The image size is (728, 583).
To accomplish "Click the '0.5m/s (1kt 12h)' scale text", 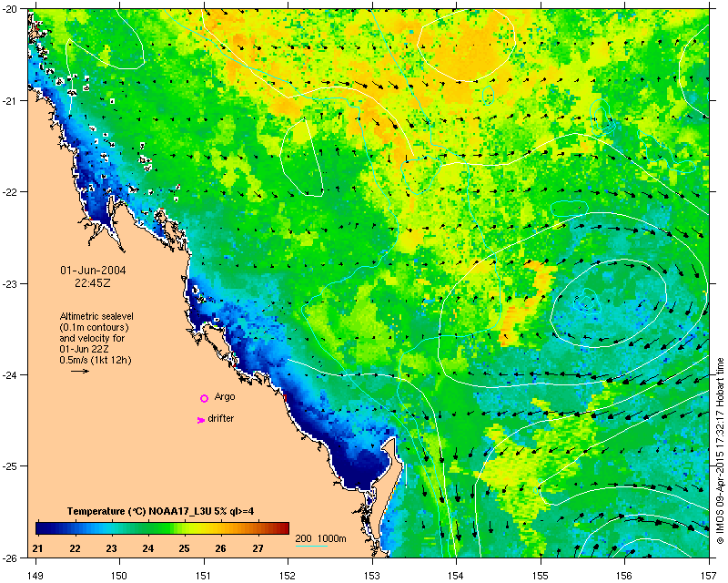I will pos(96,360).
